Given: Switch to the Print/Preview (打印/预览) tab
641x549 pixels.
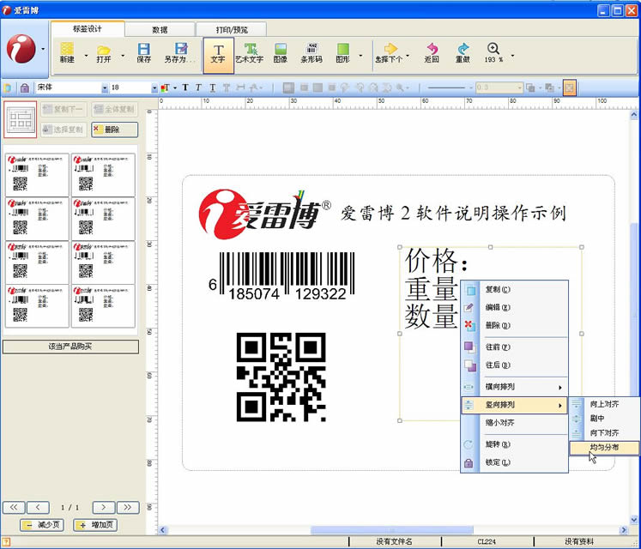Looking at the screenshot, I should [232, 29].
